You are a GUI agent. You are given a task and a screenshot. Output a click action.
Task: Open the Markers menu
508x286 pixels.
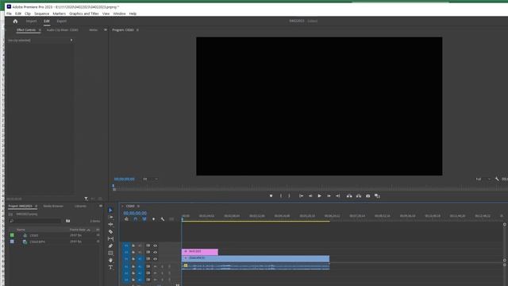point(59,14)
